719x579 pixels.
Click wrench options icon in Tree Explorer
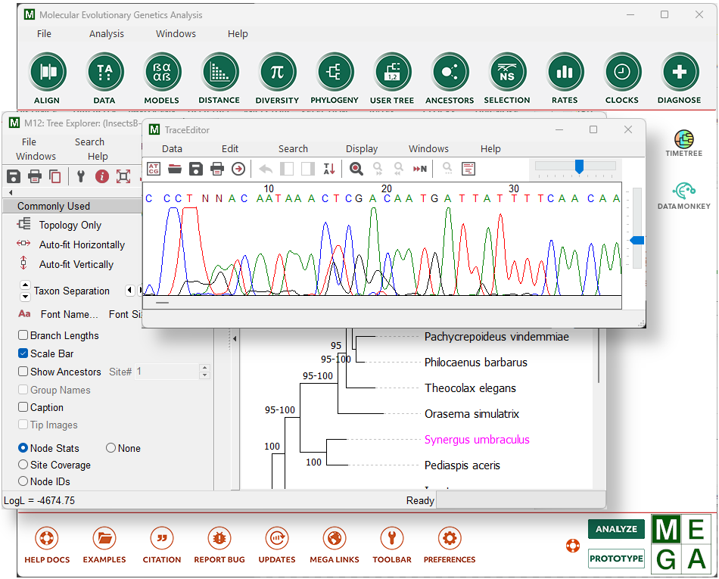pos(81,176)
